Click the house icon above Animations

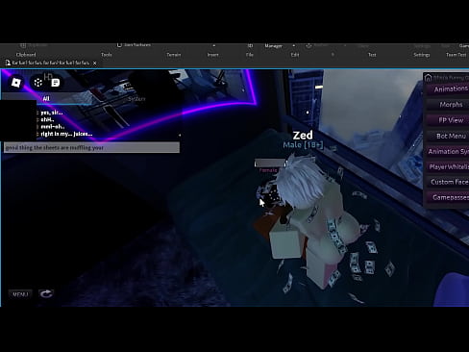click(428, 78)
